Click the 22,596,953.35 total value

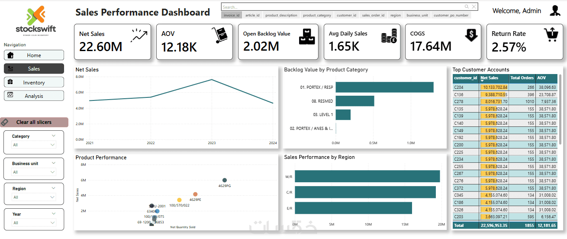pyautogui.click(x=494, y=225)
